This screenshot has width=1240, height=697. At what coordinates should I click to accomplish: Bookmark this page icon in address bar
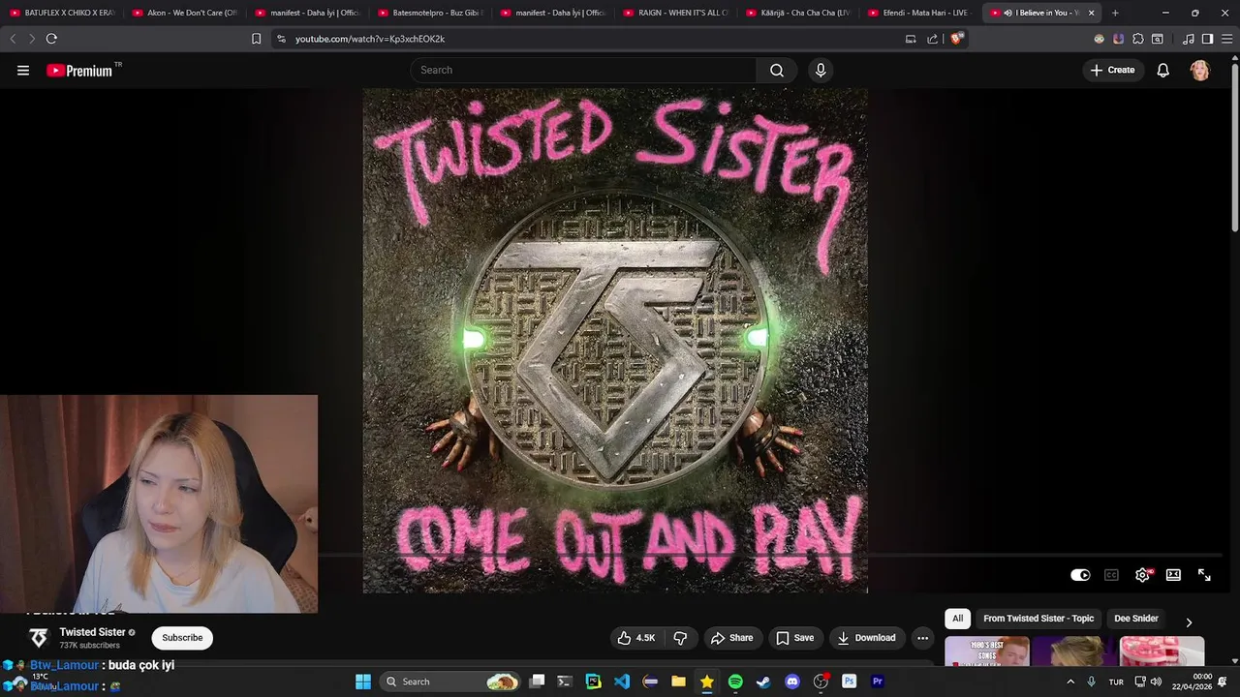point(256,39)
